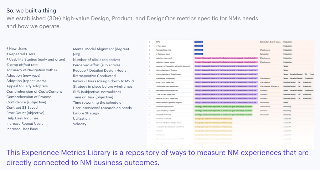Viewport: 320px width, 170px height.
Task: Click row number 2 in the spreadsheet
Action: (x=150, y=42)
